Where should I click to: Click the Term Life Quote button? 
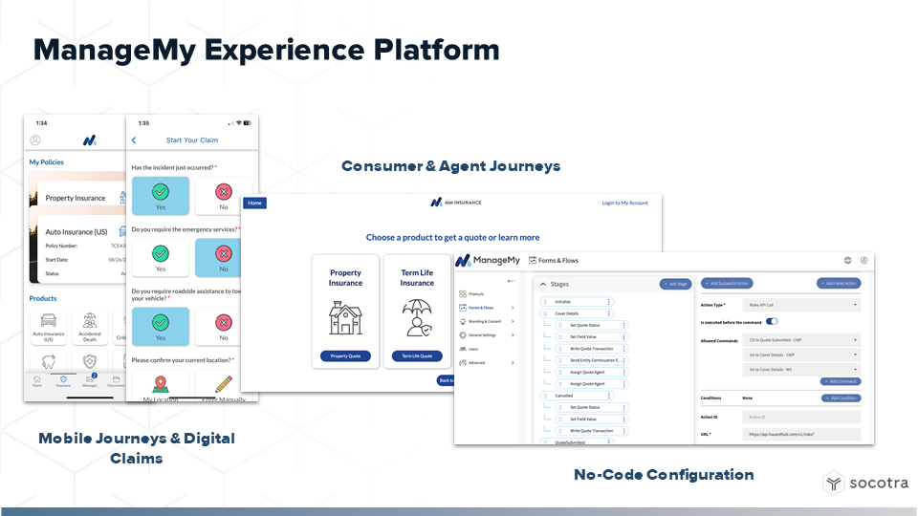point(417,355)
